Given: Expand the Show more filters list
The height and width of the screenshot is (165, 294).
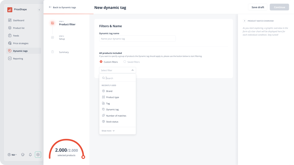Looking at the screenshot, I should (108, 131).
